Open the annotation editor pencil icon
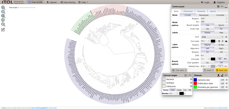The width and height of the screenshot is (229, 109). click(3, 30)
